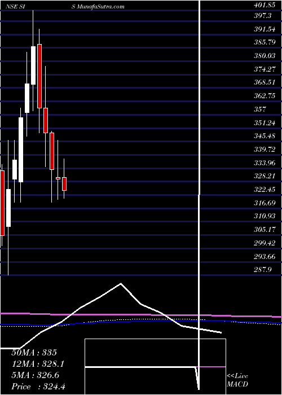Click the Price : 324.4 readout

coord(38,386)
